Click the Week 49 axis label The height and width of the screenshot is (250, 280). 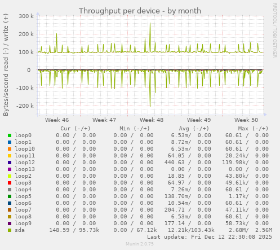click(x=199, y=120)
